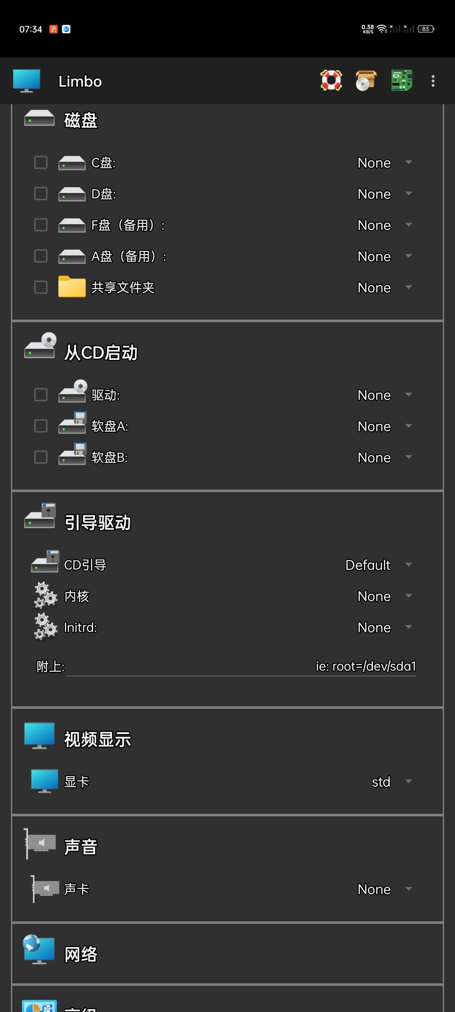Expand the CD引导 Default dropdown

[x=378, y=565]
